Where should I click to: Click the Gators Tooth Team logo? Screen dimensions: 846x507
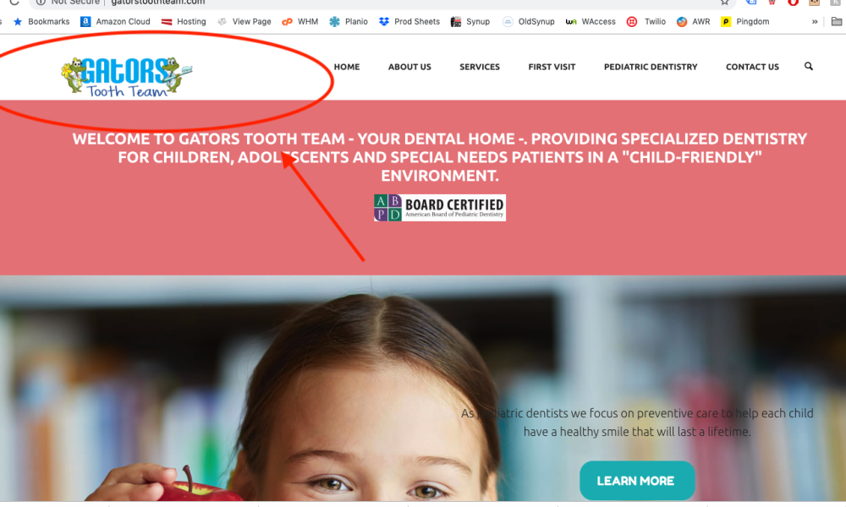(x=127, y=77)
